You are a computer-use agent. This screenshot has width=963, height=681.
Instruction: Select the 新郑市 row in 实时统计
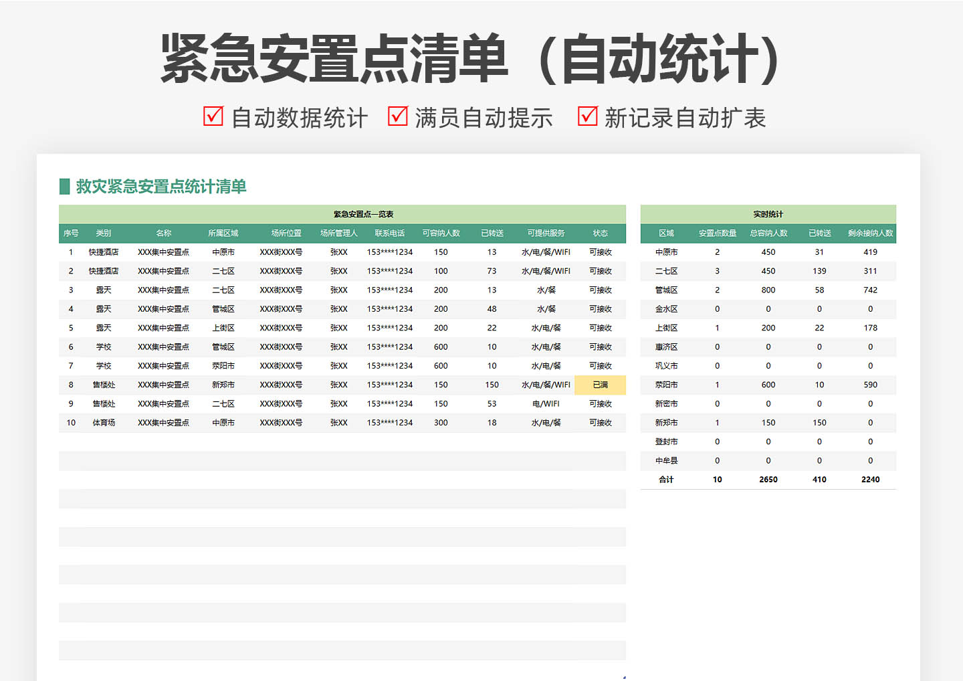click(x=664, y=423)
